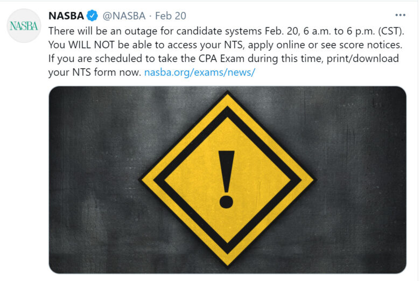This screenshot has width=420, height=281.
Task: Click the green NASBA logo text
Action: point(24,26)
